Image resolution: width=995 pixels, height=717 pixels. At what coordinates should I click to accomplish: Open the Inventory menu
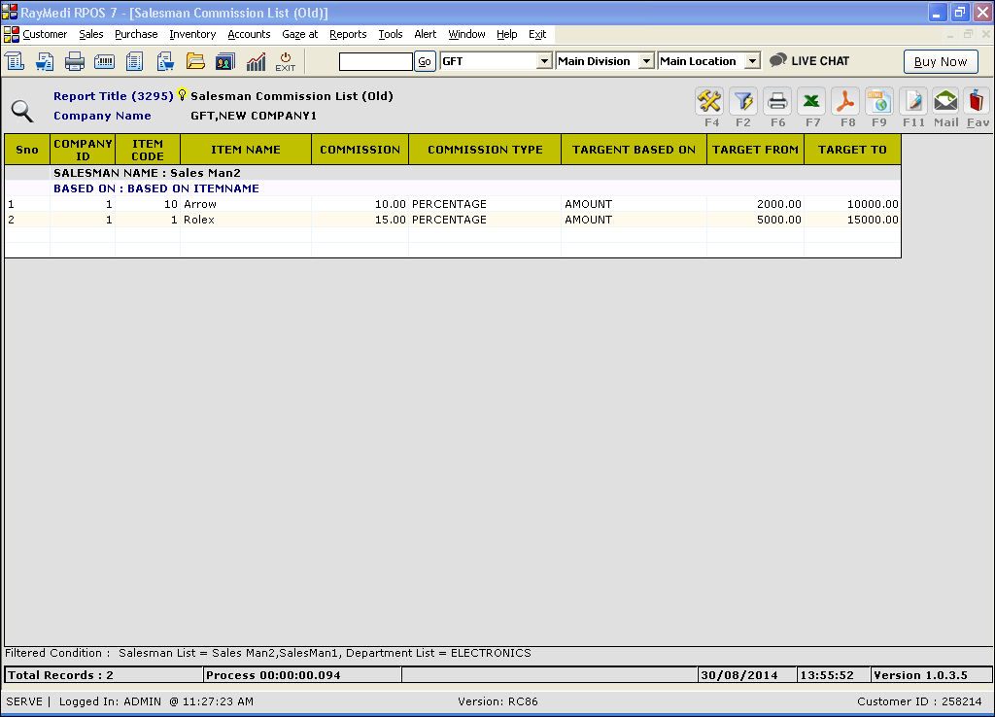click(192, 34)
